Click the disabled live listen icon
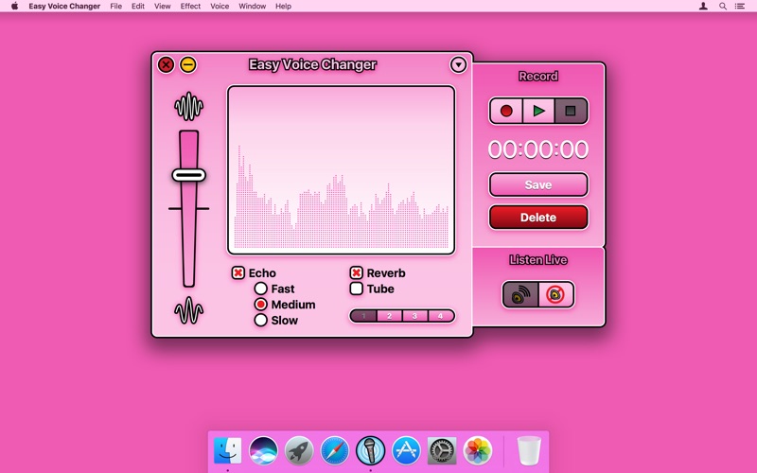This screenshot has width=757, height=473. pyautogui.click(x=555, y=294)
